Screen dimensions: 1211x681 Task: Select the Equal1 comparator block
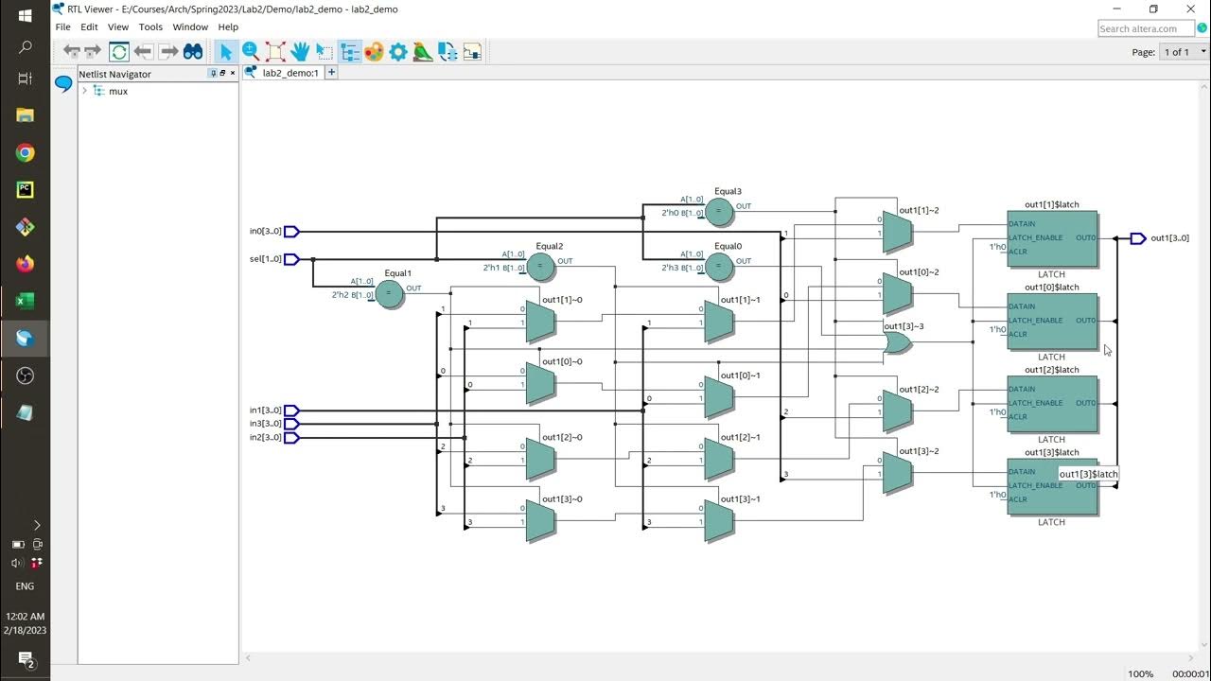coord(390,294)
